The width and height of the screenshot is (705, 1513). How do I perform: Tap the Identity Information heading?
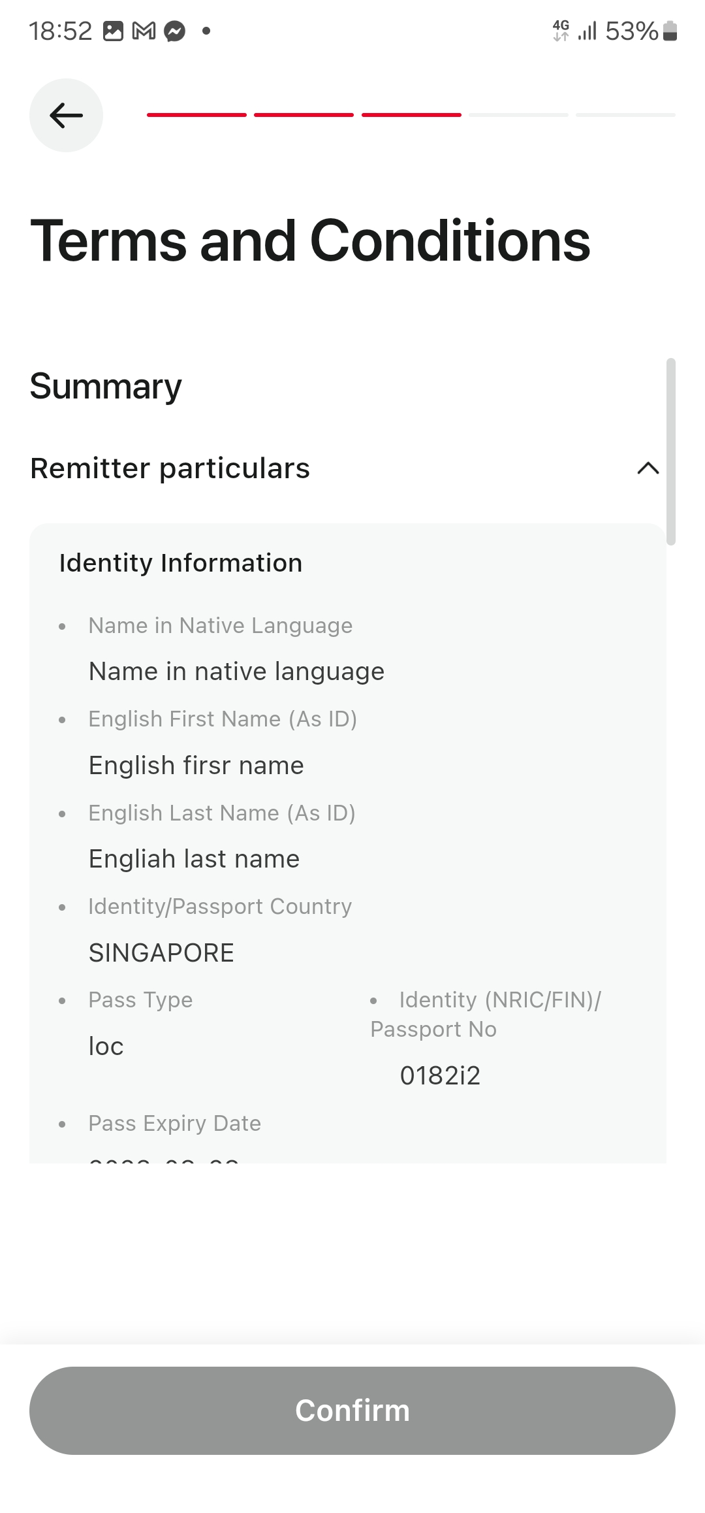coord(181,563)
